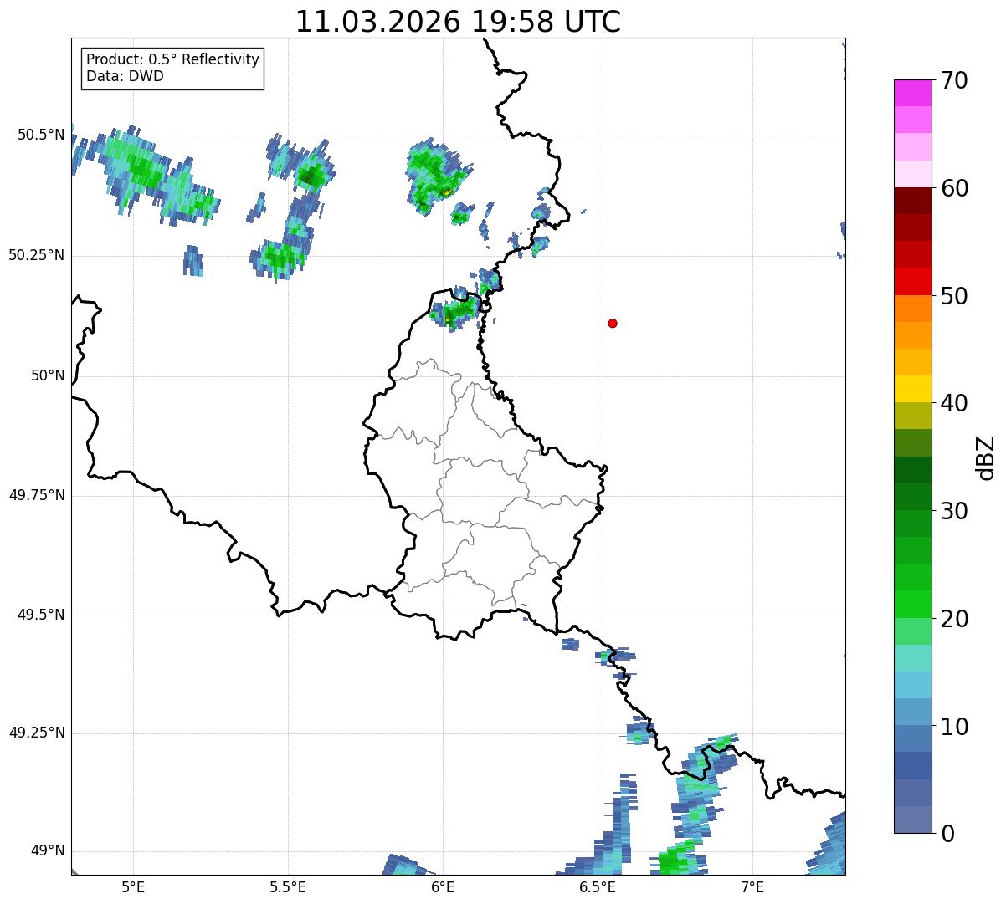The height and width of the screenshot is (904, 1006).
Task: Click the 50.25°N latitude label
Action: click(37, 255)
